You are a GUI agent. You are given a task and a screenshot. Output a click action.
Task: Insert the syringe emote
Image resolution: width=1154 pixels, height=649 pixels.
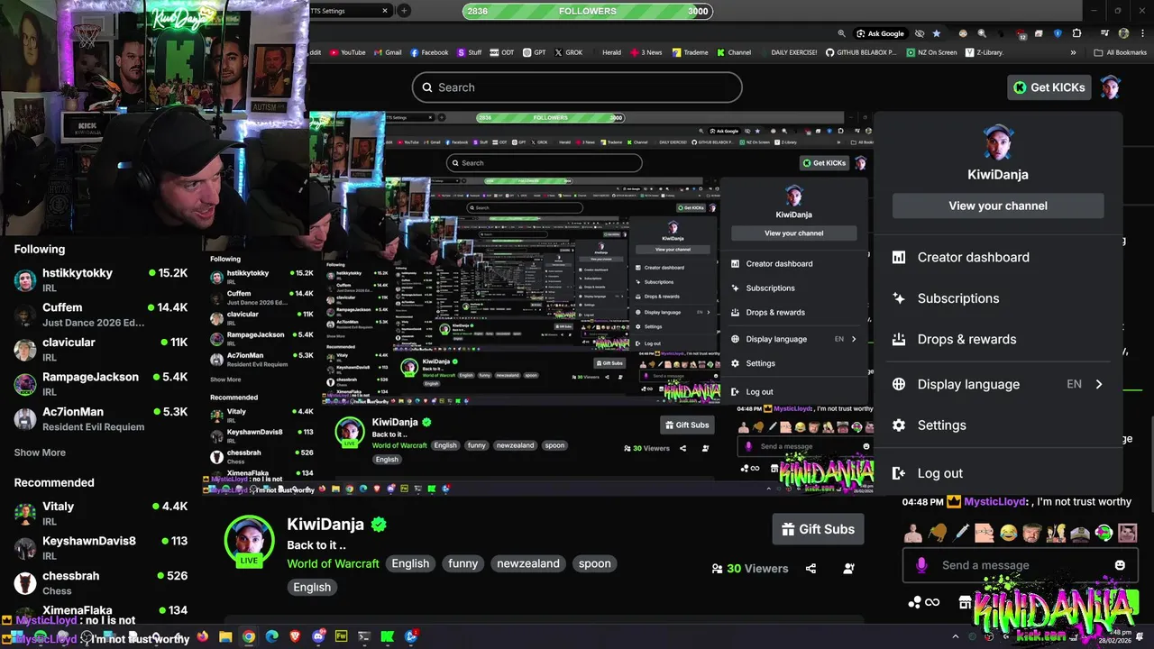click(961, 533)
